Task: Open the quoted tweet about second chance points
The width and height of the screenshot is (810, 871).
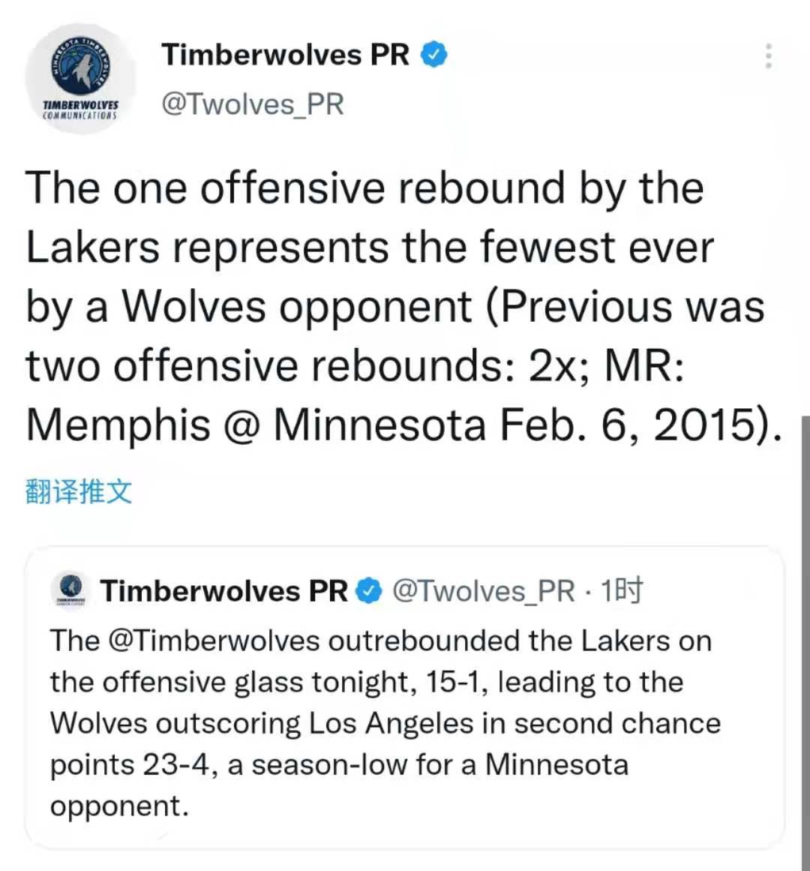Action: pyautogui.click(x=404, y=697)
